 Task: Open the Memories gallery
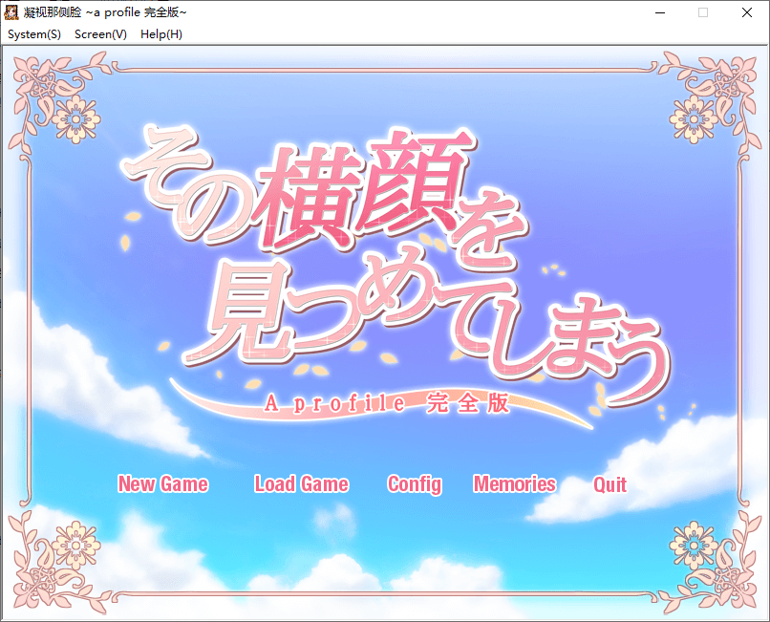click(514, 484)
